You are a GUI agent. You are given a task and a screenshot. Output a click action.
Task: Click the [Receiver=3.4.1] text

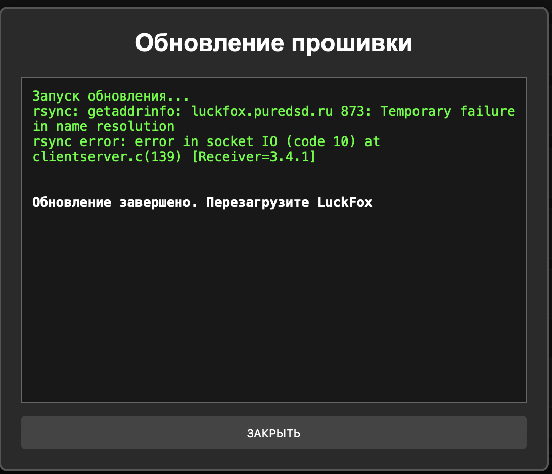pyautogui.click(x=254, y=157)
